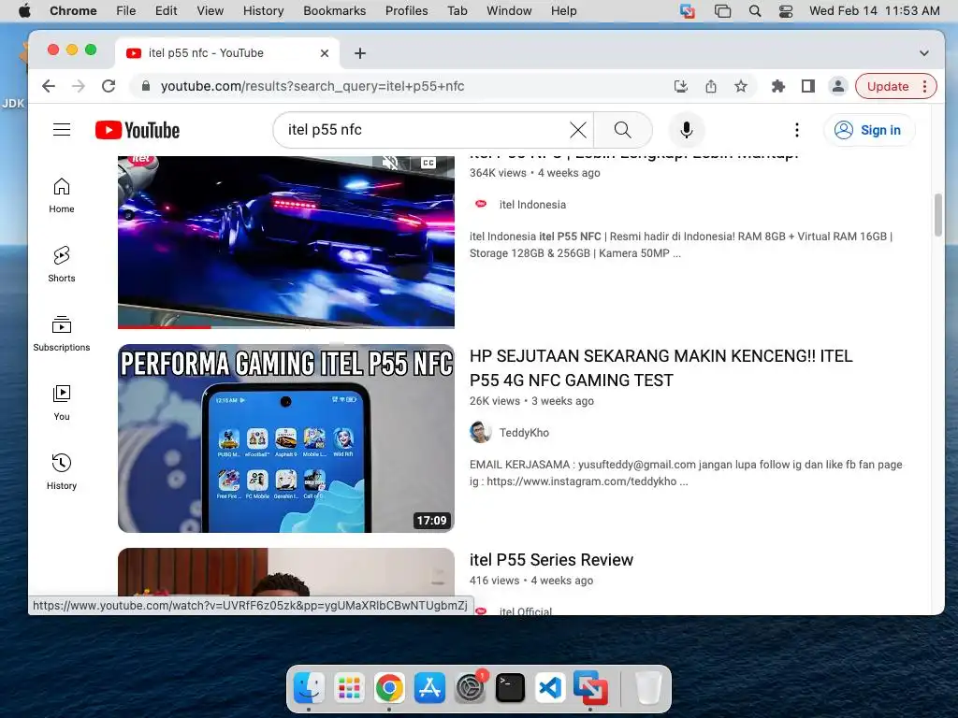Open Finder from the Dock
Viewport: 958px width, 718px height.
click(309, 688)
